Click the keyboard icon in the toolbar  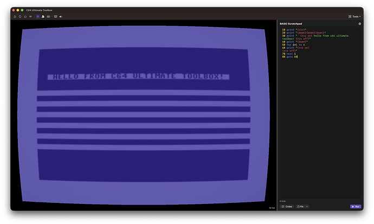pos(48,17)
